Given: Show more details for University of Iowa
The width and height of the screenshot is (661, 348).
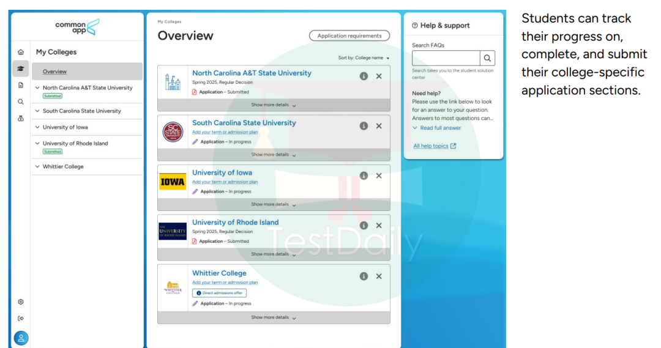Looking at the screenshot, I should coord(274,204).
